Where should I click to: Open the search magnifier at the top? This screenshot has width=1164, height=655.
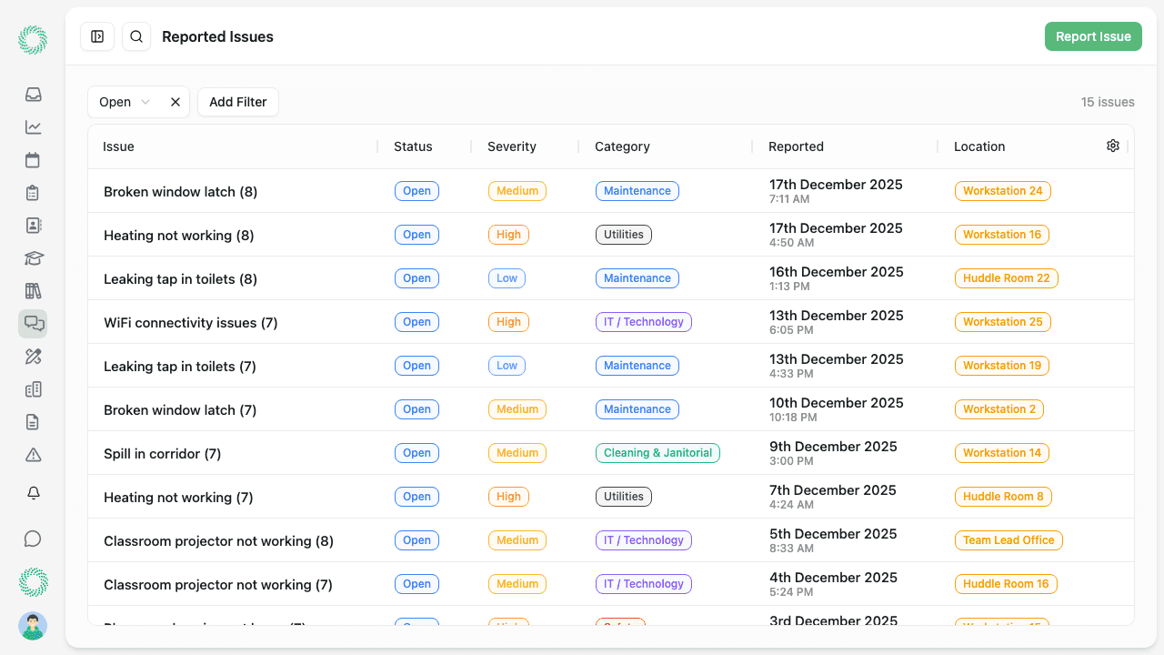tap(136, 36)
